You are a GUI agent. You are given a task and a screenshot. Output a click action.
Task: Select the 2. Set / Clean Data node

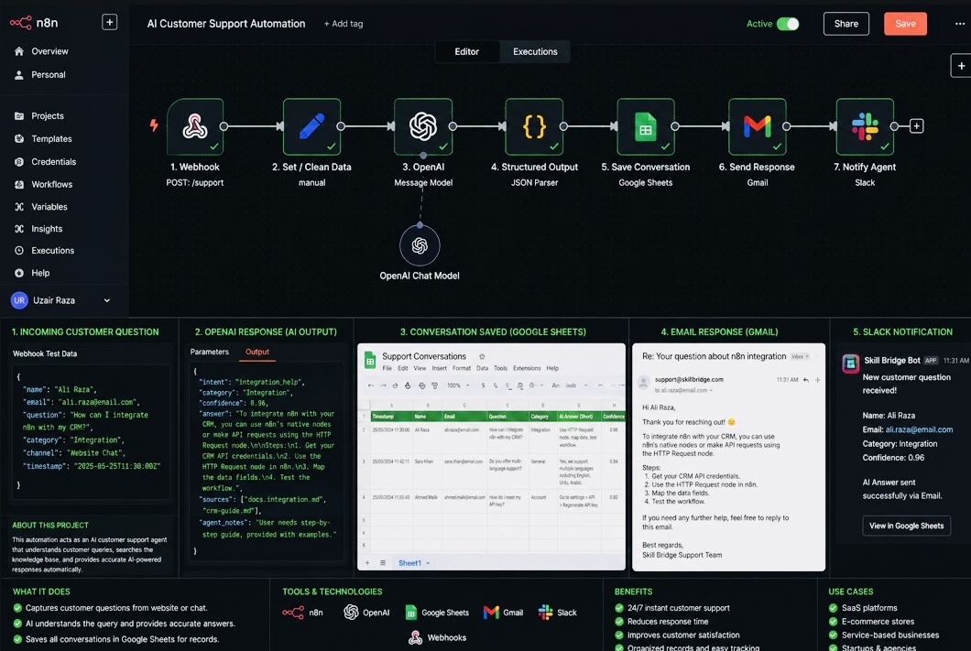pos(311,126)
